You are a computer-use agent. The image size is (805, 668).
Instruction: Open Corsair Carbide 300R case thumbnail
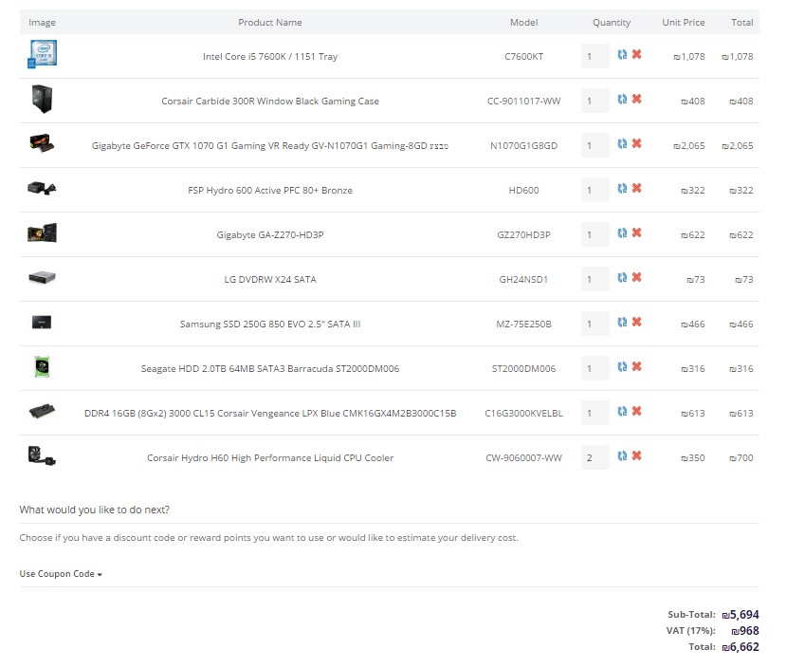42,100
